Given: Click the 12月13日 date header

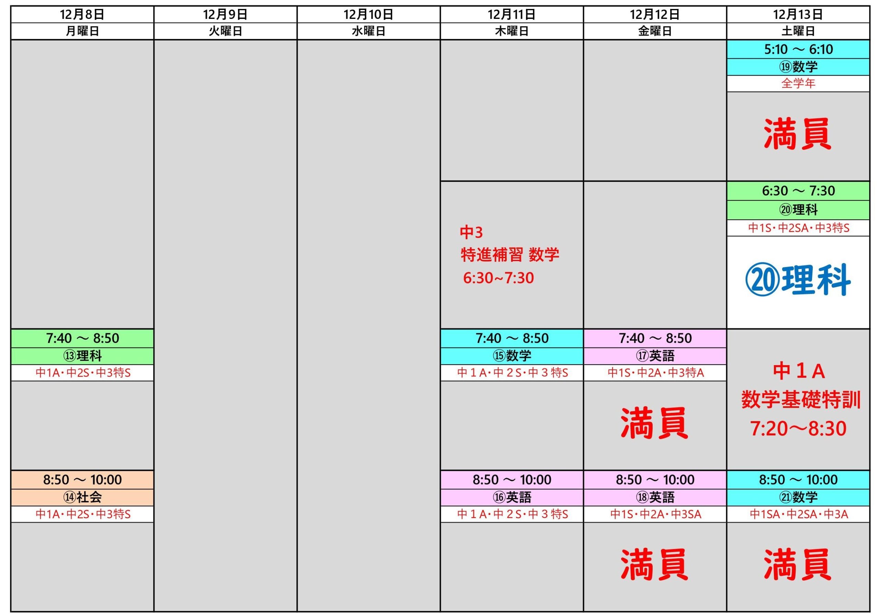Looking at the screenshot, I should click(x=798, y=14).
